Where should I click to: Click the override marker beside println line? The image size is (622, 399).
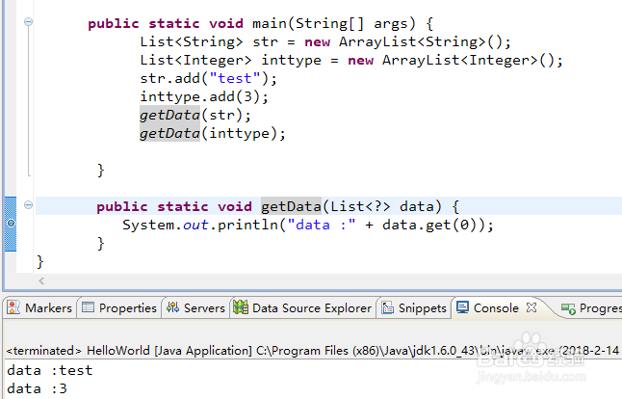pyautogui.click(x=12, y=224)
